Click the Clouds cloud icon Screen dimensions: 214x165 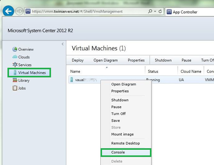pos(15,57)
